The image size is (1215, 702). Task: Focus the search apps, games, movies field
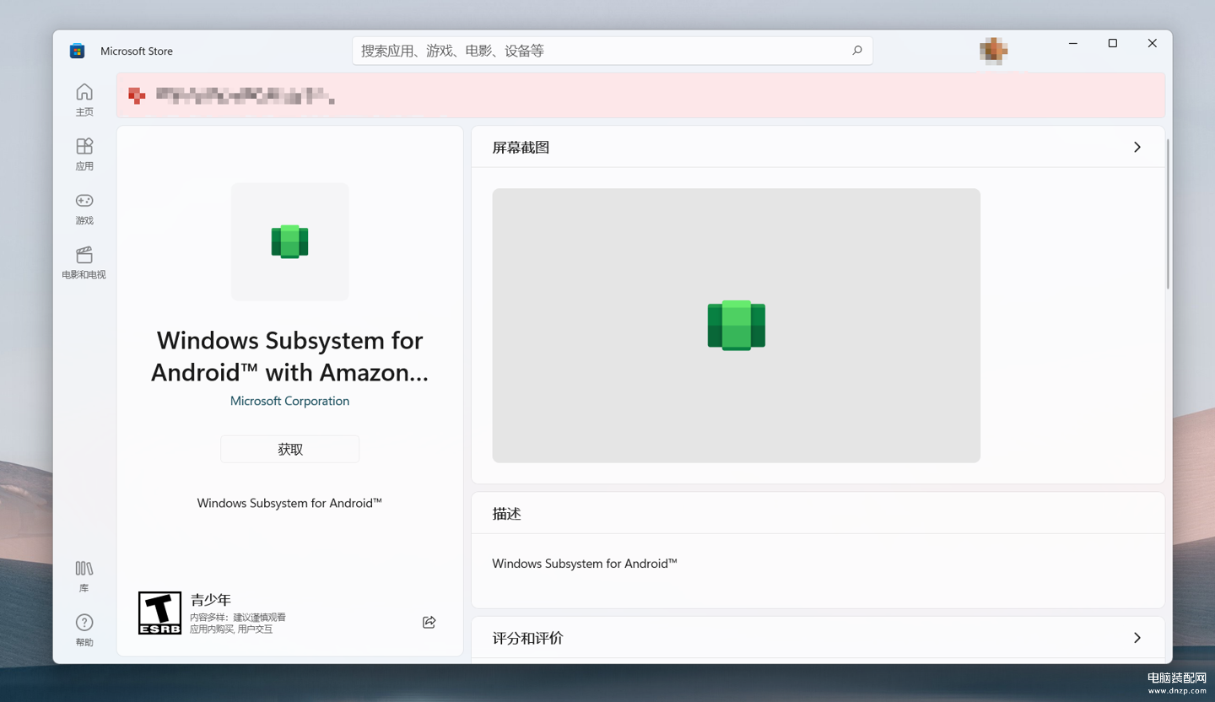click(613, 51)
